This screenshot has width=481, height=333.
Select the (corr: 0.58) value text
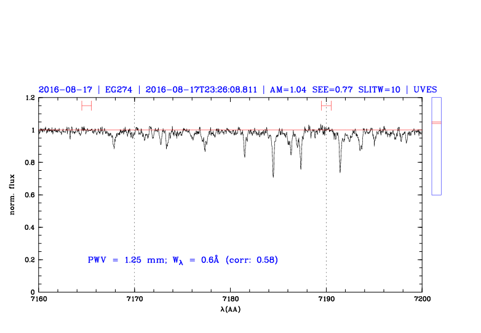point(252,260)
